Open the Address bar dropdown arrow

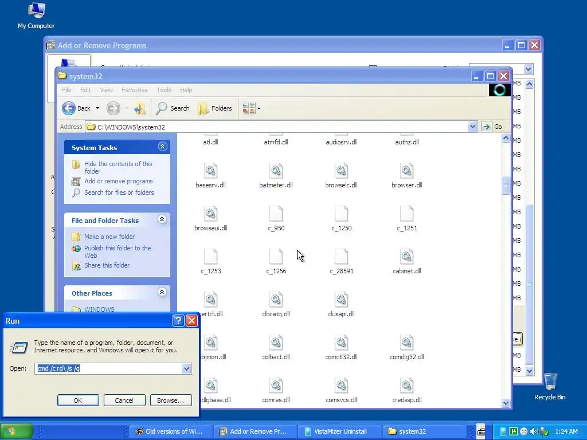[472, 127]
